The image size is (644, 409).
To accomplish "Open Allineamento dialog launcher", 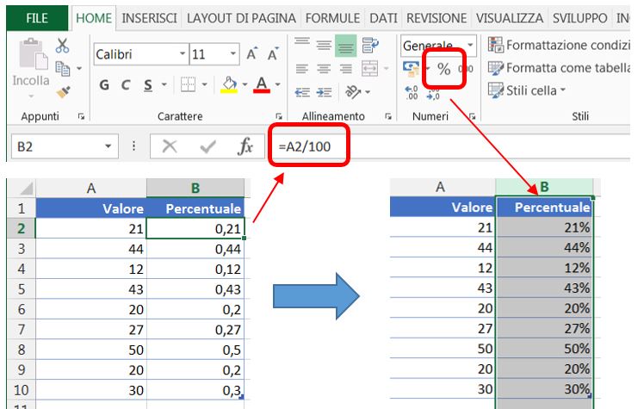I will [x=388, y=116].
